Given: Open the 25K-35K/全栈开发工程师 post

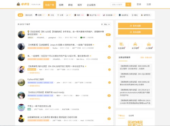Looking at the screenshot, I should tap(56, 66).
